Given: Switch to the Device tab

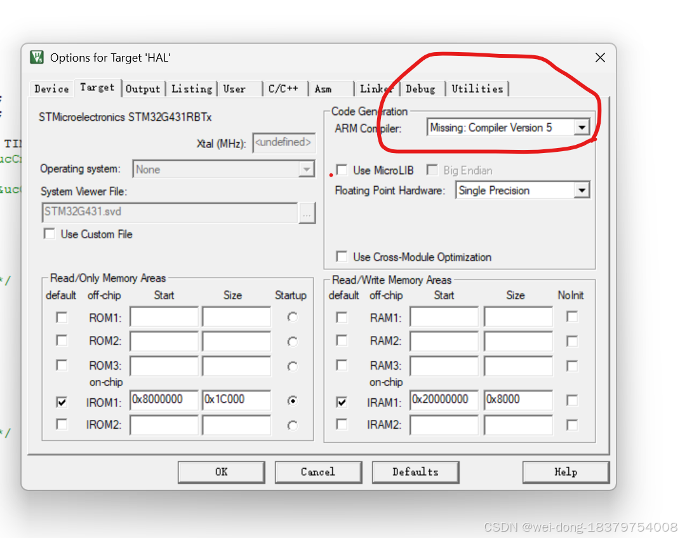Looking at the screenshot, I should pos(51,89).
